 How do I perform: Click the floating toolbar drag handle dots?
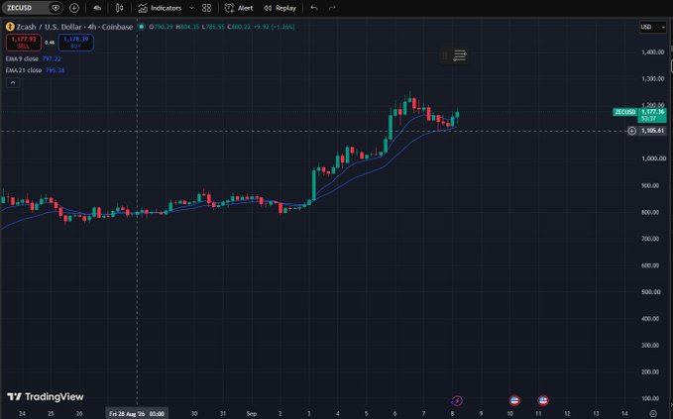click(x=445, y=55)
